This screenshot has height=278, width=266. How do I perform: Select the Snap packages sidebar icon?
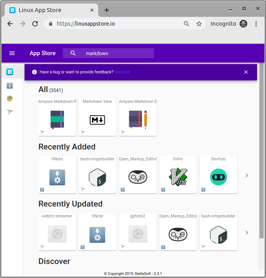pyautogui.click(x=10, y=85)
